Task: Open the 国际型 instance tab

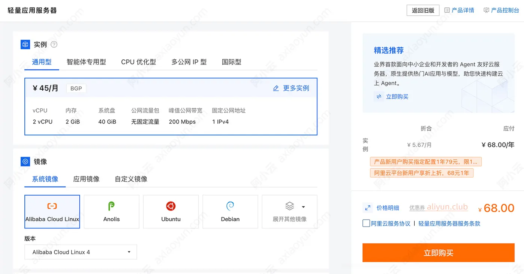Action: pos(232,62)
